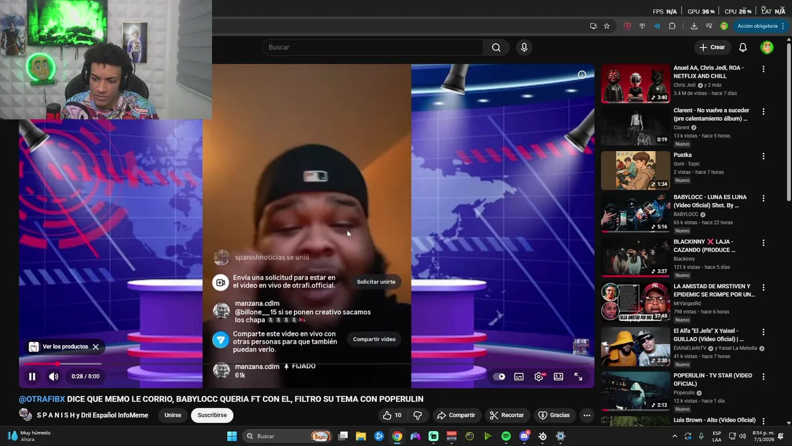Open Chrome media controls icon

[x=709, y=26]
